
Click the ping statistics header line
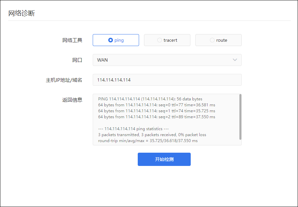133,129
